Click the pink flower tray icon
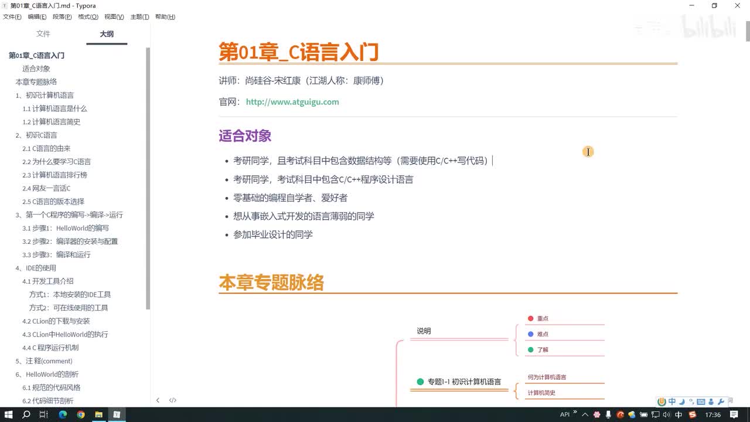Image resolution: width=750 pixels, height=422 pixels. (x=597, y=414)
